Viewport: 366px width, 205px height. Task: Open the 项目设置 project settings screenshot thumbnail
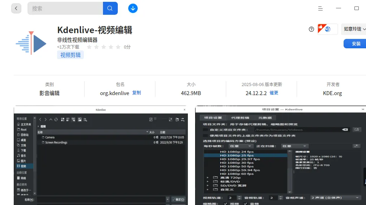(281, 155)
